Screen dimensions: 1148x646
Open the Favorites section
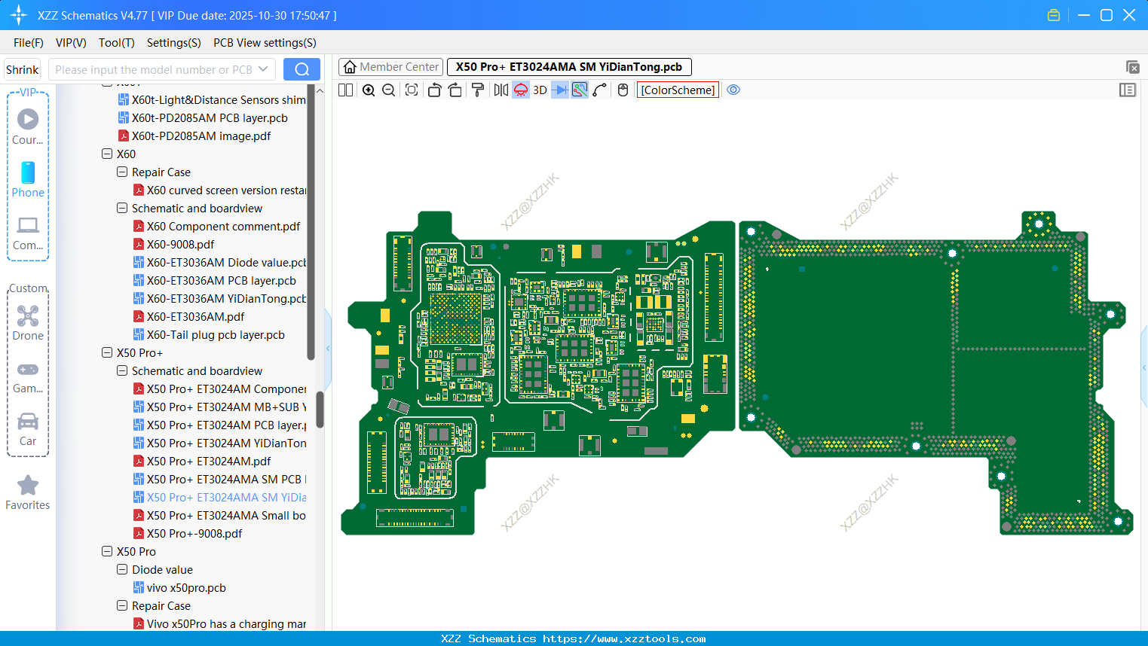tap(28, 493)
